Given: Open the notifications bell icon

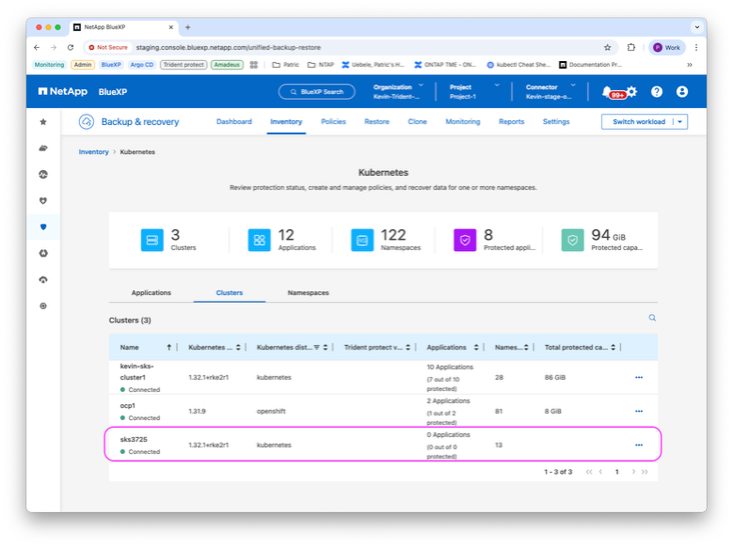Looking at the screenshot, I should pos(606,91).
